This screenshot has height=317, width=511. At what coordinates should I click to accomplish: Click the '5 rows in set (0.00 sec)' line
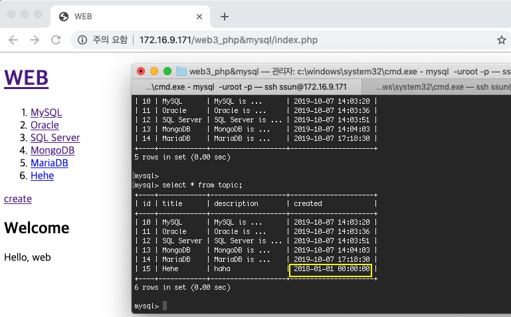pos(182,157)
